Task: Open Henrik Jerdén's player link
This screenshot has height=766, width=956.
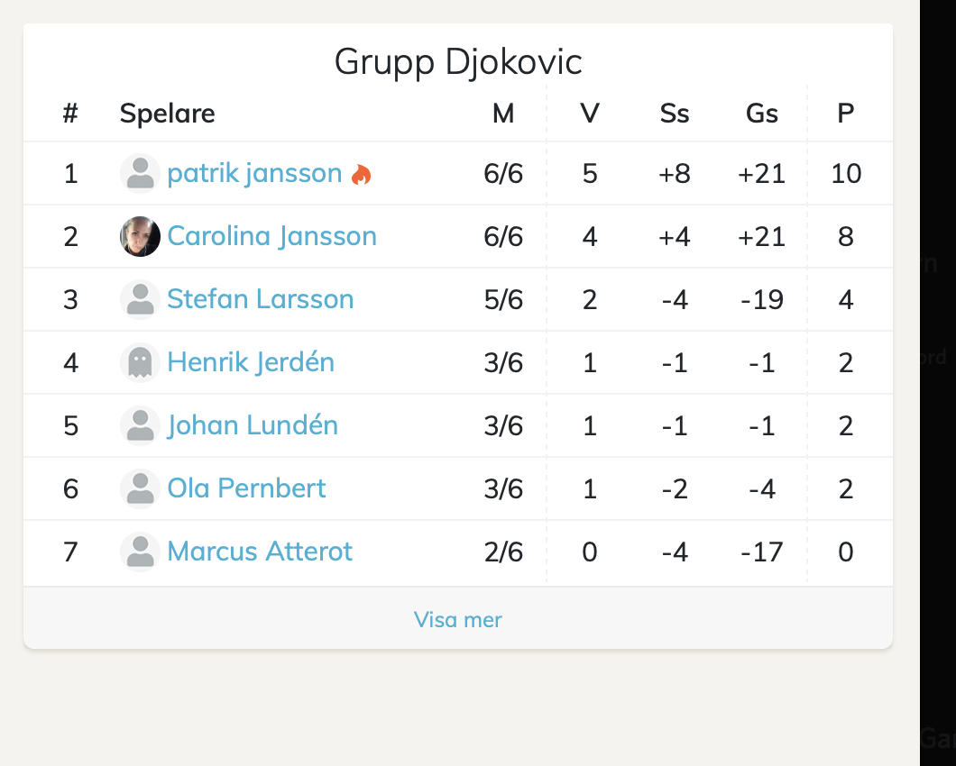Action: (251, 362)
